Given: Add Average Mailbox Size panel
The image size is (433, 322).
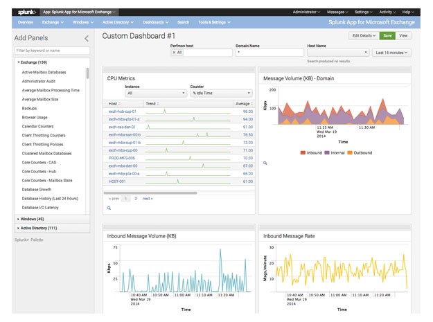Looking at the screenshot, I should point(40,99).
